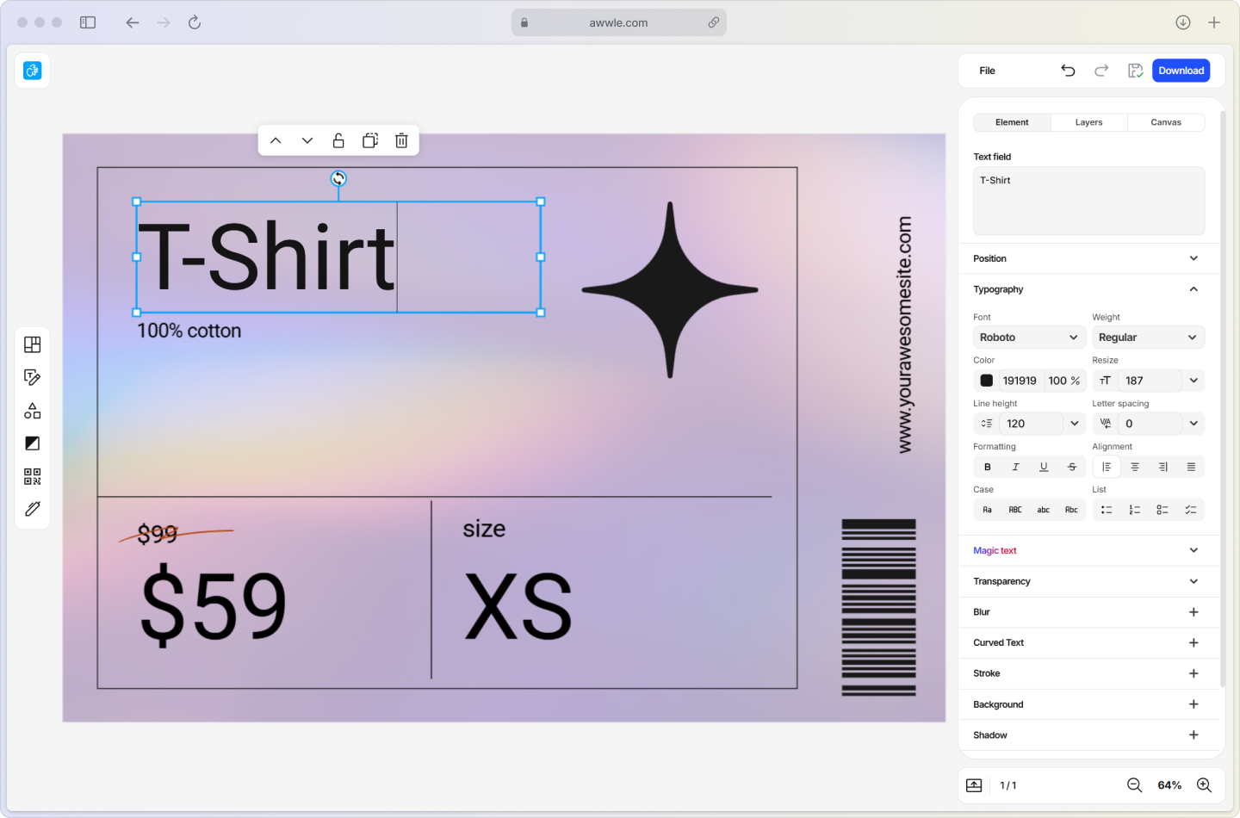Image resolution: width=1240 pixels, height=818 pixels.
Task: Expand the Position section
Action: [x=1089, y=258]
